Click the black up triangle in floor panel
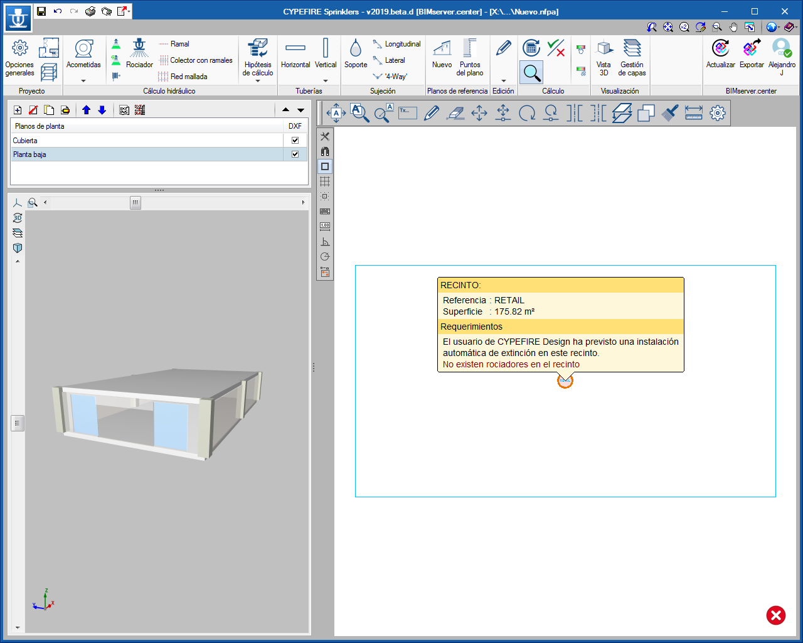This screenshot has width=803, height=643. click(x=285, y=110)
